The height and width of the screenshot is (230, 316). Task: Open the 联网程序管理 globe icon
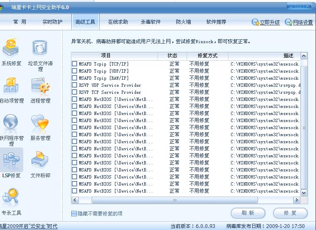click(x=10, y=122)
